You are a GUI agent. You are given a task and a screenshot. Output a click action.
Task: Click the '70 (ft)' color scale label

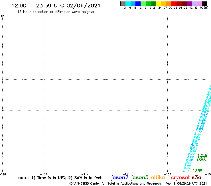pyautogui.click(x=204, y=8)
